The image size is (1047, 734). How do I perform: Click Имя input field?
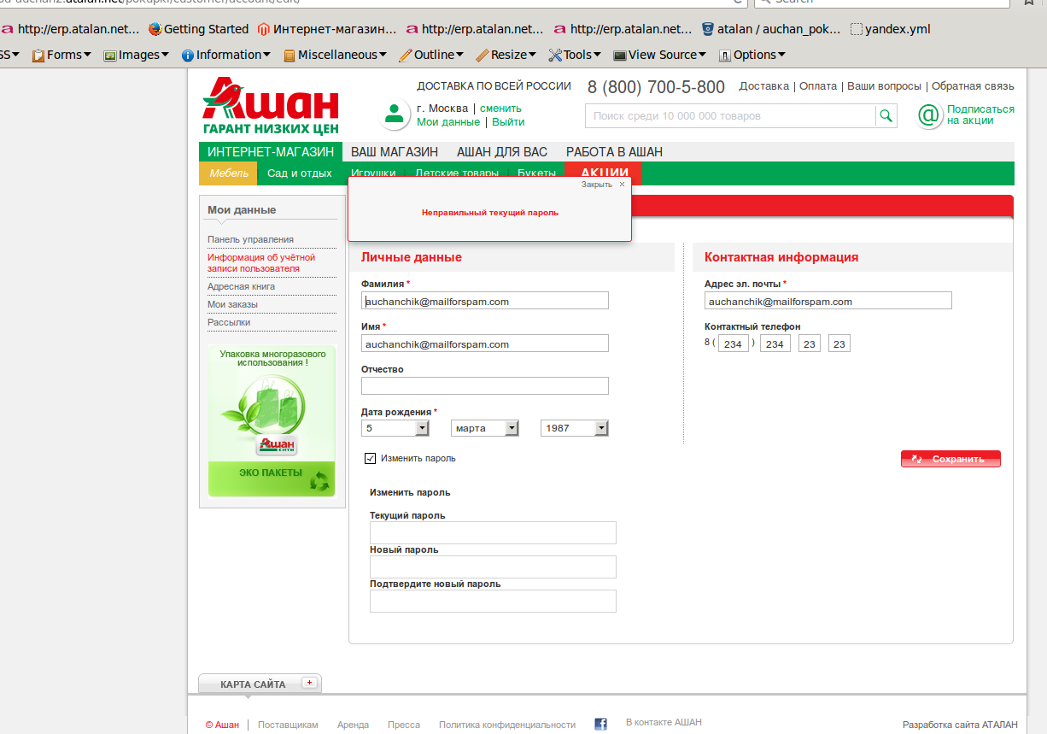[x=485, y=344]
